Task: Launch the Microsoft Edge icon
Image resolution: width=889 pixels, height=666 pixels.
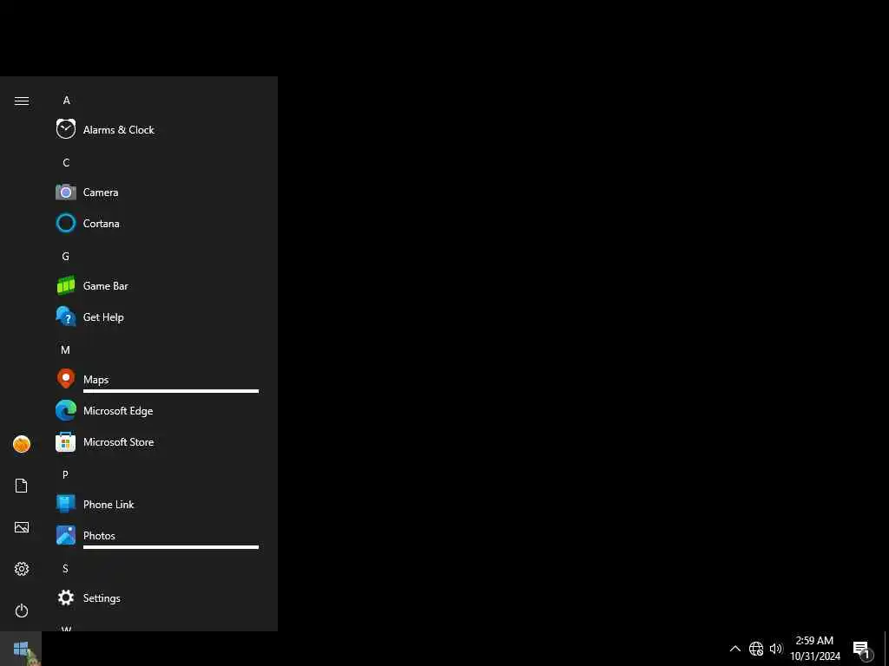Action: [x=66, y=410]
